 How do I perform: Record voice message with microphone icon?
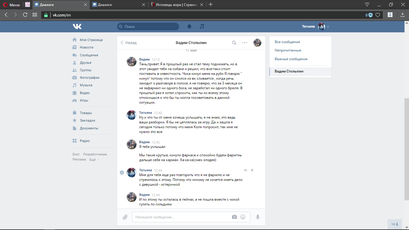(257, 217)
